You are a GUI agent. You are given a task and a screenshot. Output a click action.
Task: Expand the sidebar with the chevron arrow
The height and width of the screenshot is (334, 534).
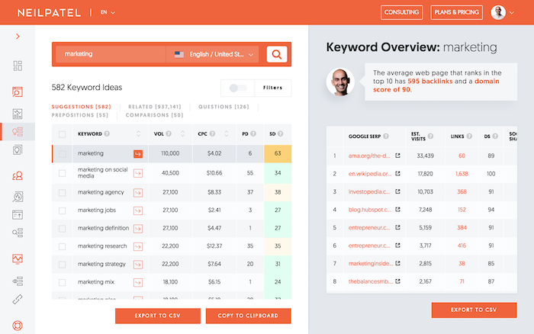tap(18, 36)
